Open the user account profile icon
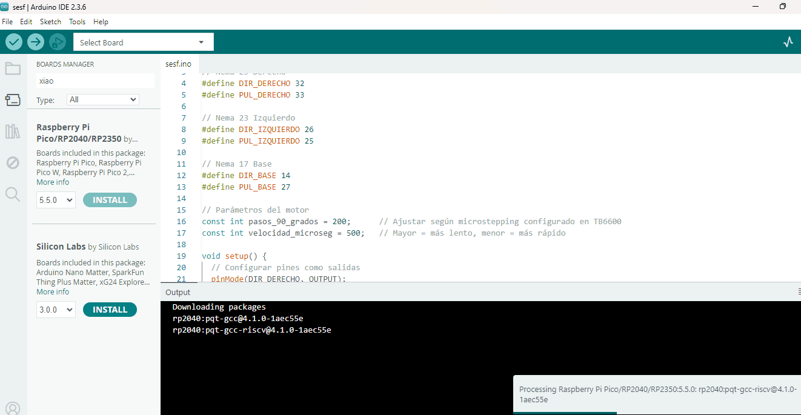This screenshot has height=415, width=801. (13, 408)
